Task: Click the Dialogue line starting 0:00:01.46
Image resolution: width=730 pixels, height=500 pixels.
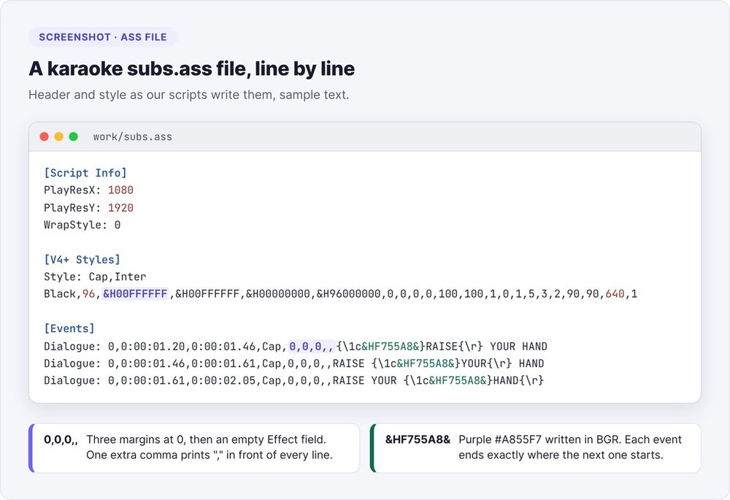Action: [293, 364]
